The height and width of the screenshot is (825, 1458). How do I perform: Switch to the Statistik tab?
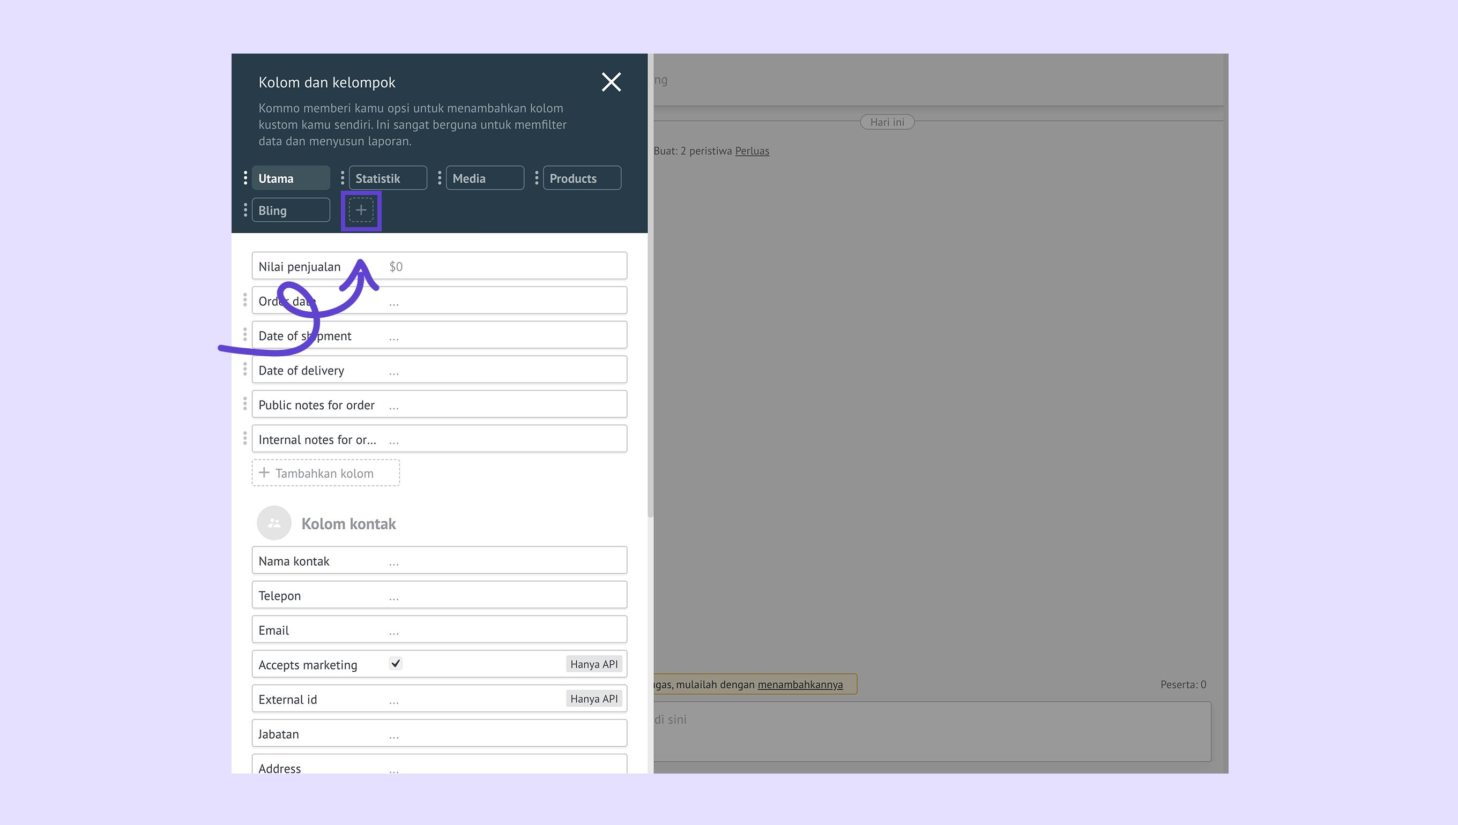click(x=388, y=178)
